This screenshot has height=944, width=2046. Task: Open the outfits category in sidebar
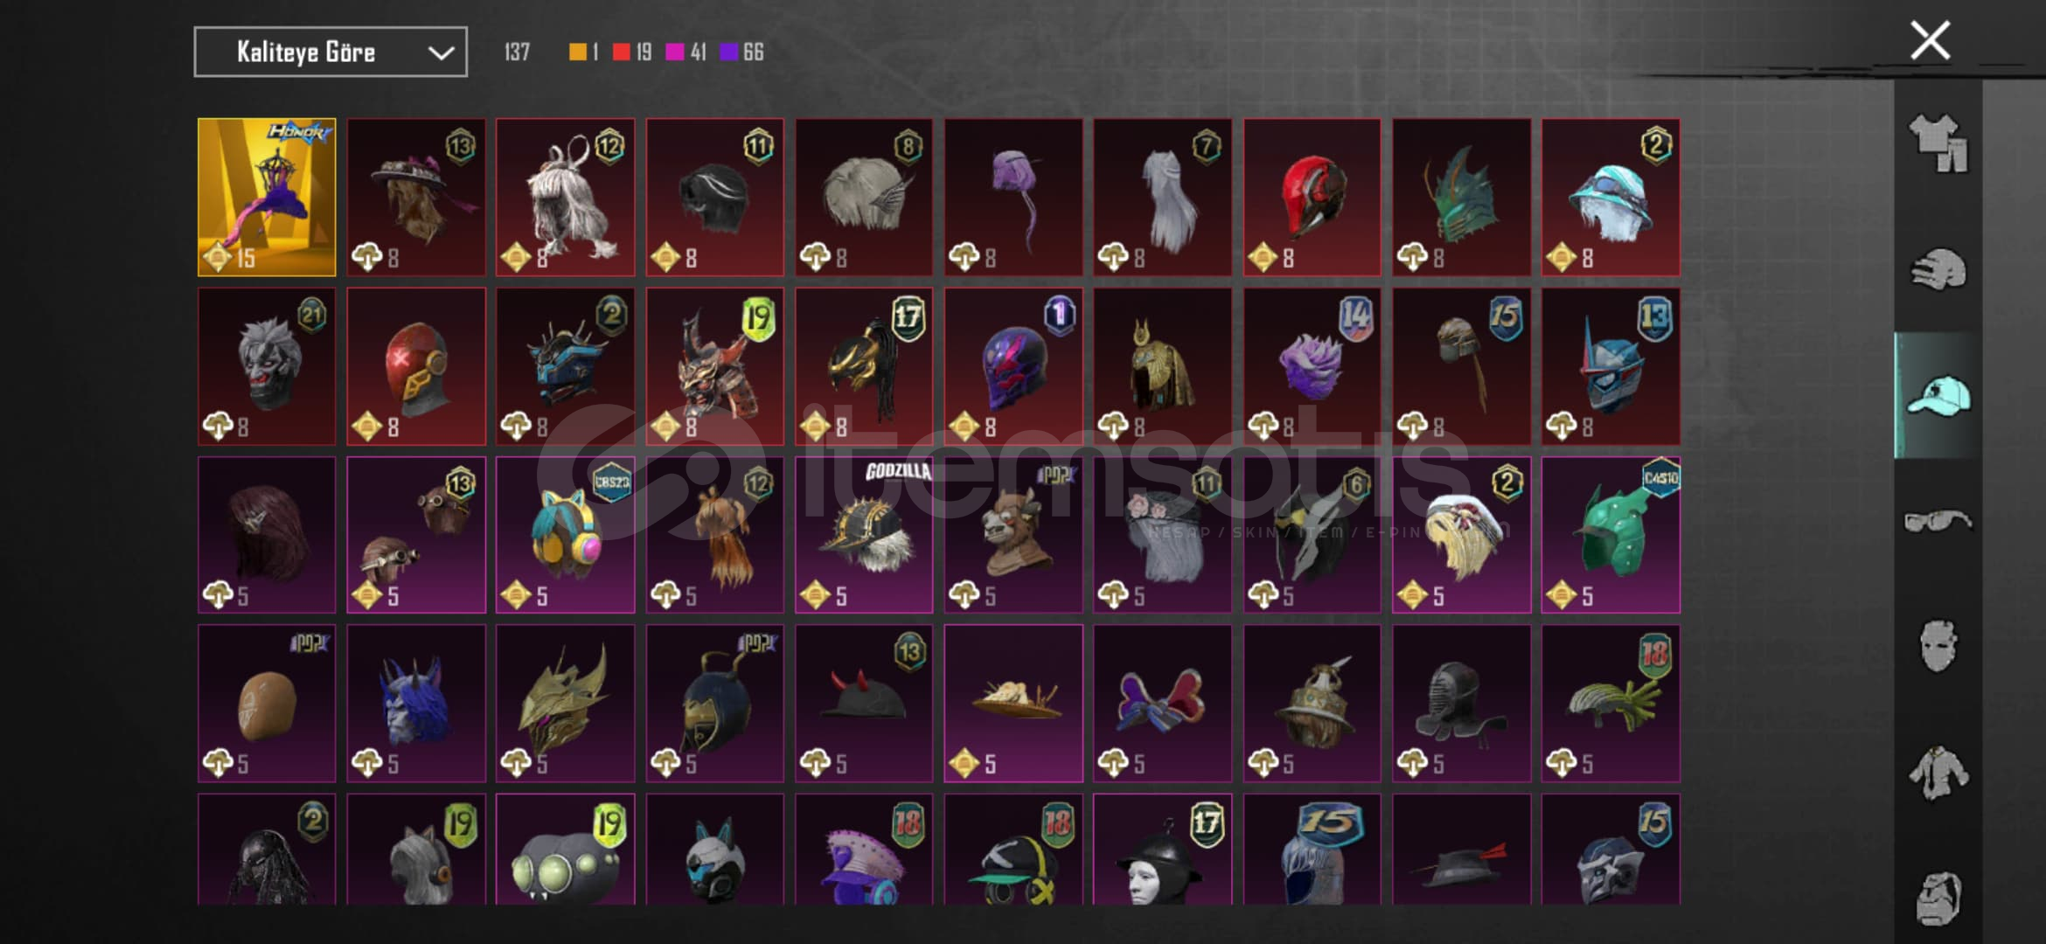tap(1938, 142)
